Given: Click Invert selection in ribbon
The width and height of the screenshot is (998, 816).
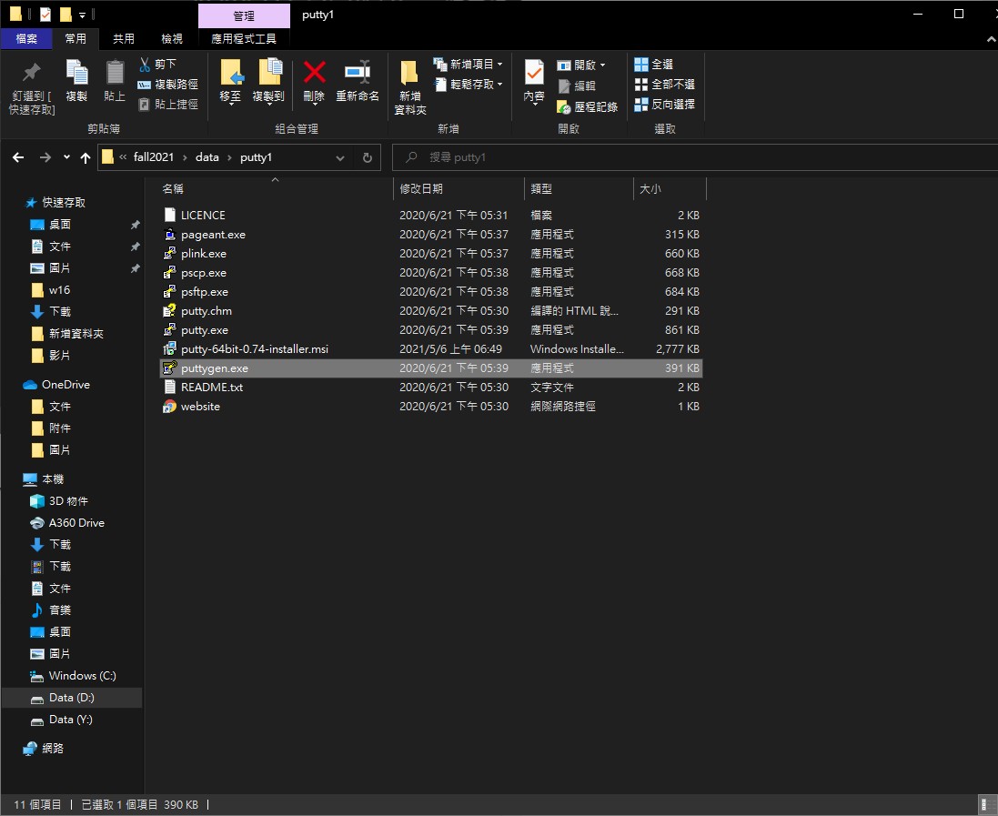Looking at the screenshot, I should 664,104.
